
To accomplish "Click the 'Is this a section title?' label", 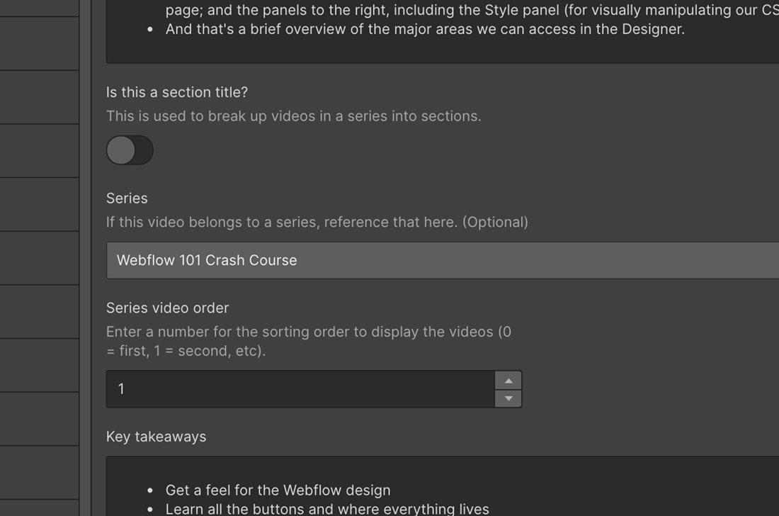I will coord(177,92).
